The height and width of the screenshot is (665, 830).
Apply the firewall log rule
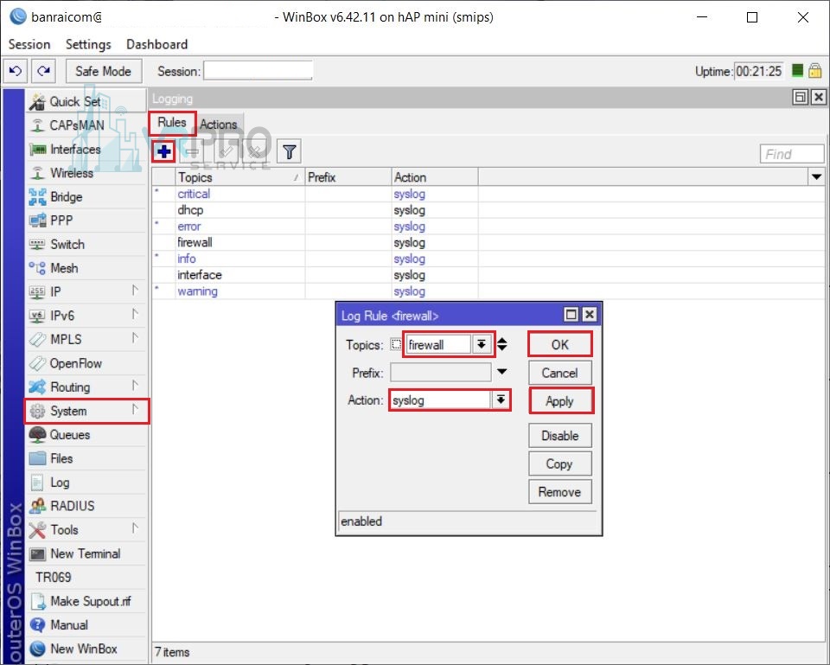coord(559,400)
